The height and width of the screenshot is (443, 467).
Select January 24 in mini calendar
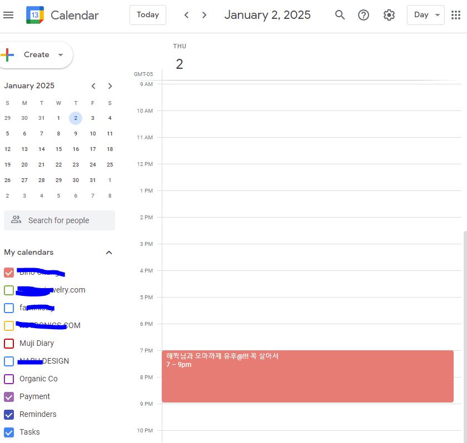(93, 164)
